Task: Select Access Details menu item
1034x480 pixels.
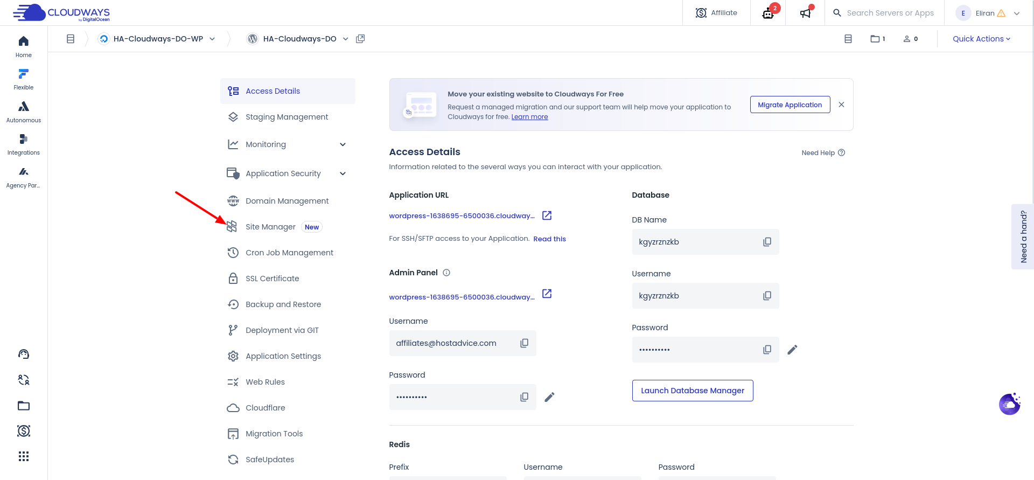Action: tap(288, 91)
